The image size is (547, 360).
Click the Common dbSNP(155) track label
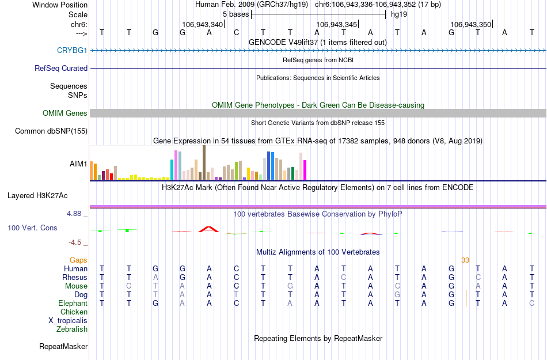click(x=51, y=131)
